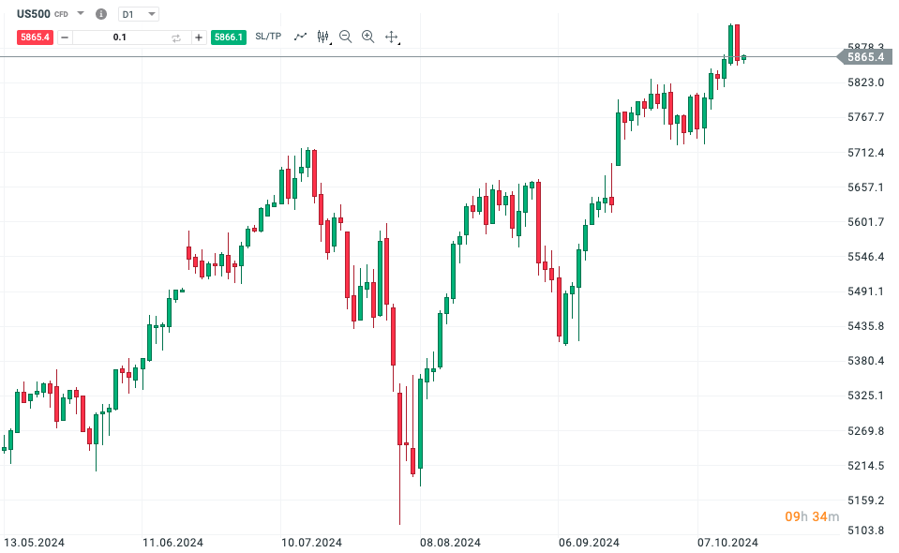Image resolution: width=899 pixels, height=553 pixels.
Task: Expand the D1 timeframe selector
Action: pos(139,14)
